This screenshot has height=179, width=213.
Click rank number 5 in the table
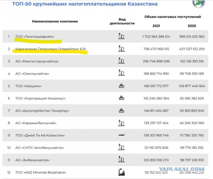9,86
